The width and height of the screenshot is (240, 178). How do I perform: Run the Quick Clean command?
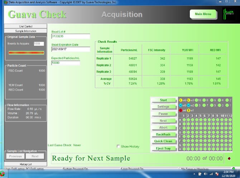[x=163, y=141]
